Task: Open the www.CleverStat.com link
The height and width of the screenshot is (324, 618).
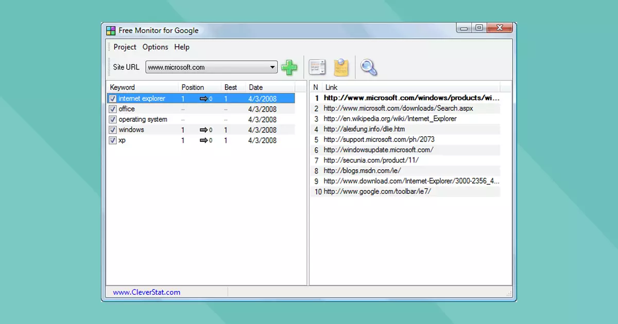Action: click(x=147, y=292)
